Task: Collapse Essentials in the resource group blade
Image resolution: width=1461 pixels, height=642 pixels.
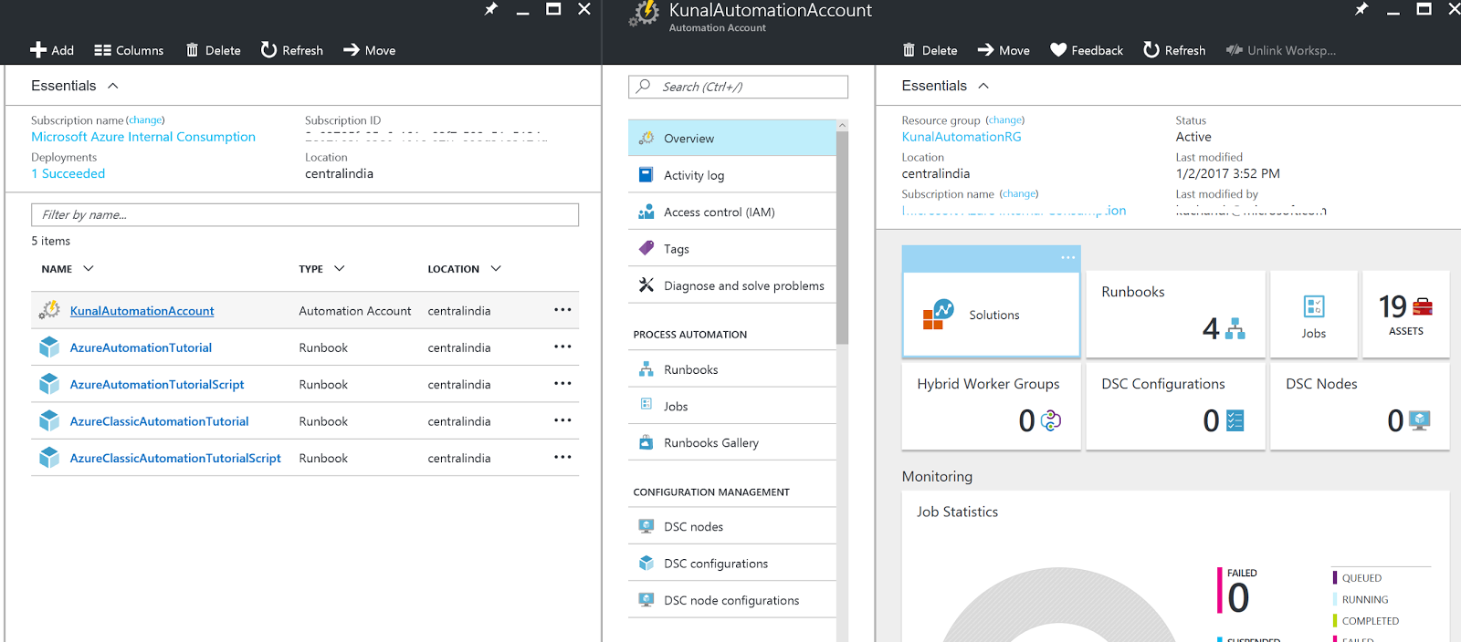Action: [113, 86]
